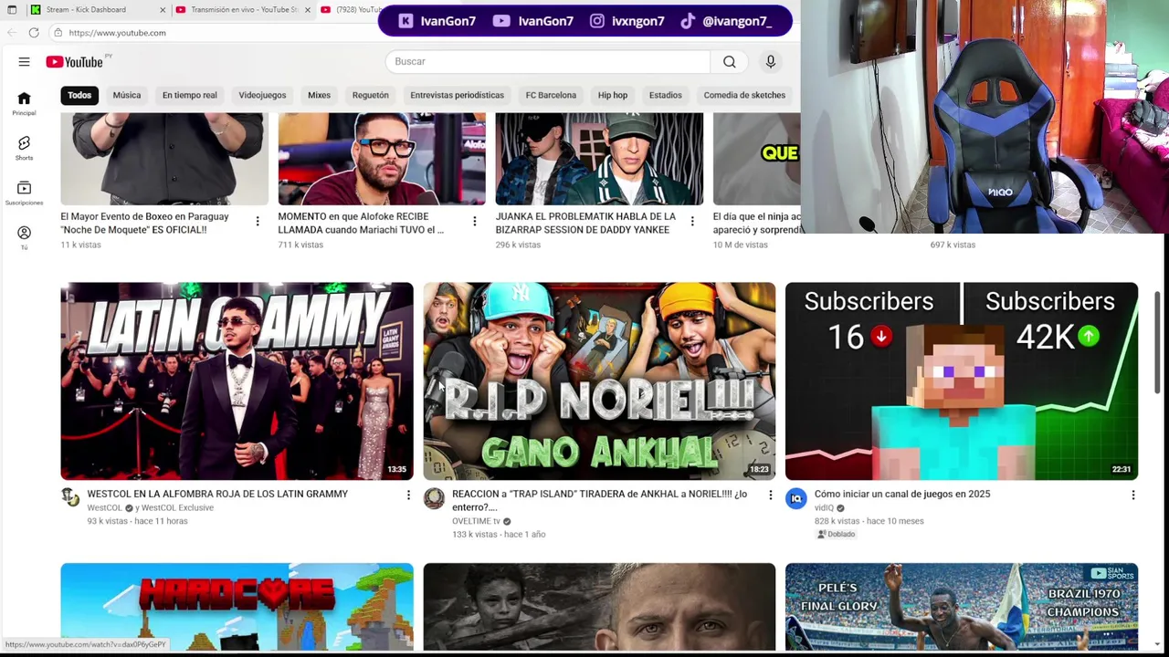This screenshot has height=657, width=1169.
Task: Open WestCOL channel name link
Action: click(x=104, y=508)
